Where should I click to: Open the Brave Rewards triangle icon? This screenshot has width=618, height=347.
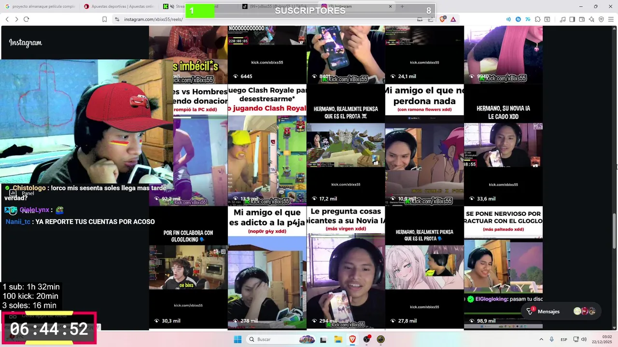pyautogui.click(x=453, y=19)
